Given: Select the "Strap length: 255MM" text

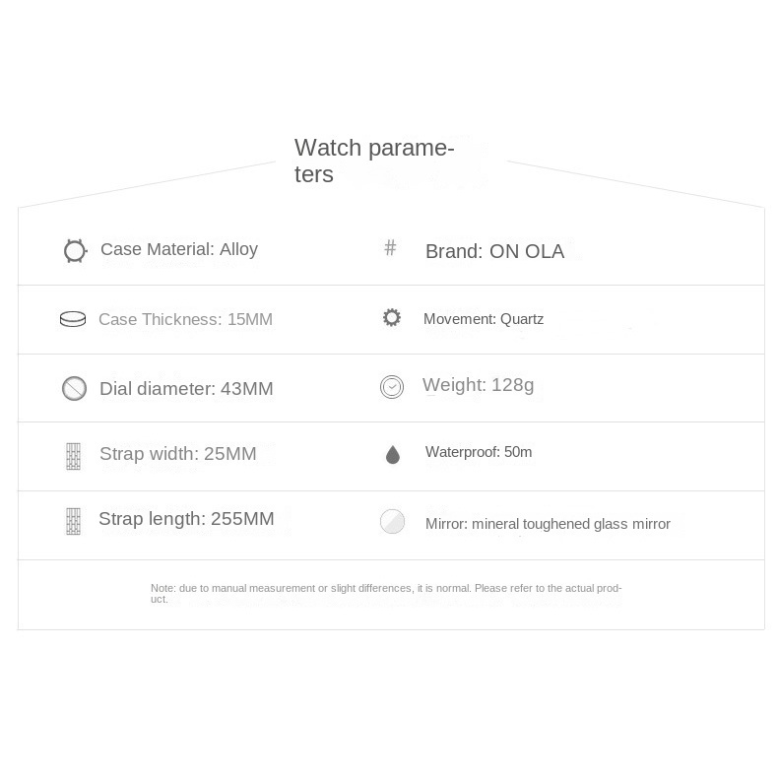Looking at the screenshot, I should tap(186, 519).
